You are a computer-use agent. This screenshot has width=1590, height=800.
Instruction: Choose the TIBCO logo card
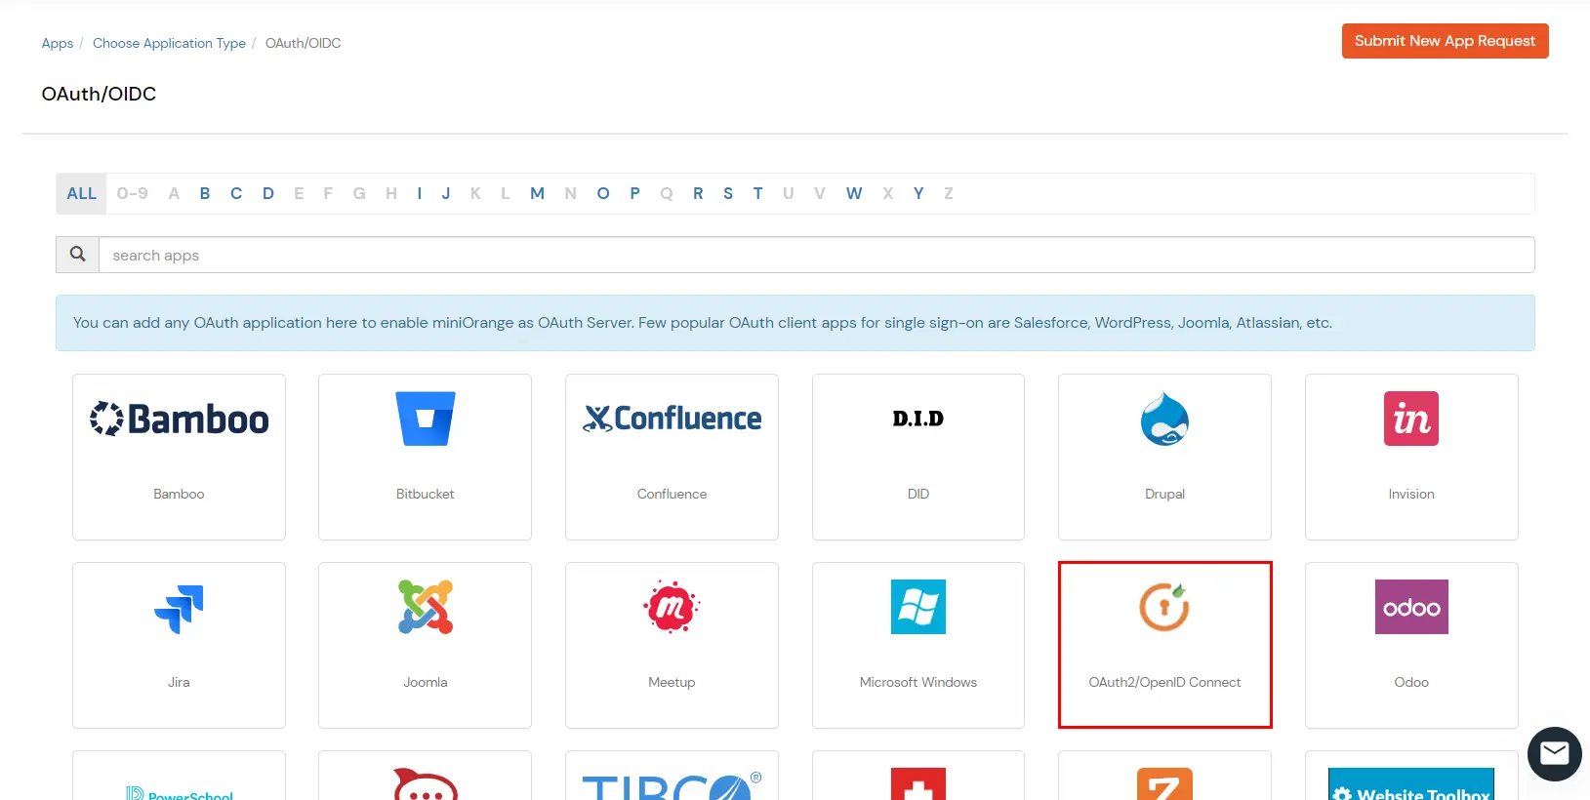672,784
